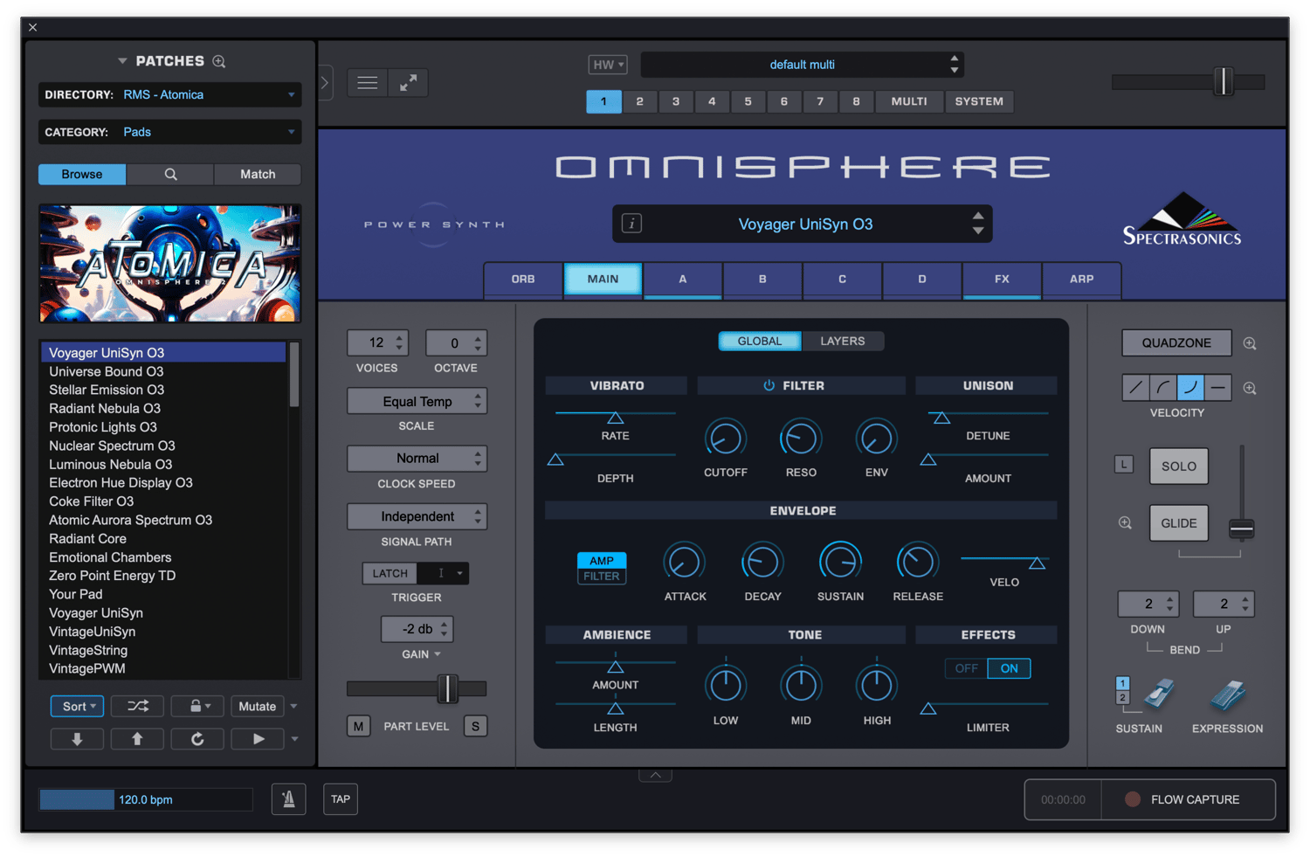Image resolution: width=1310 pixels, height=857 pixels.
Task: Select the linear velocity curve icon
Action: pyautogui.click(x=1135, y=387)
